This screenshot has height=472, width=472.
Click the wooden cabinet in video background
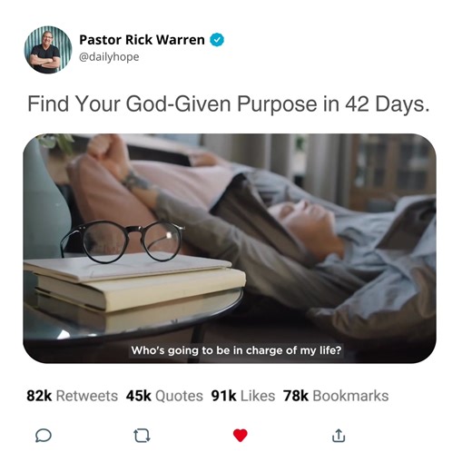[x=392, y=168]
